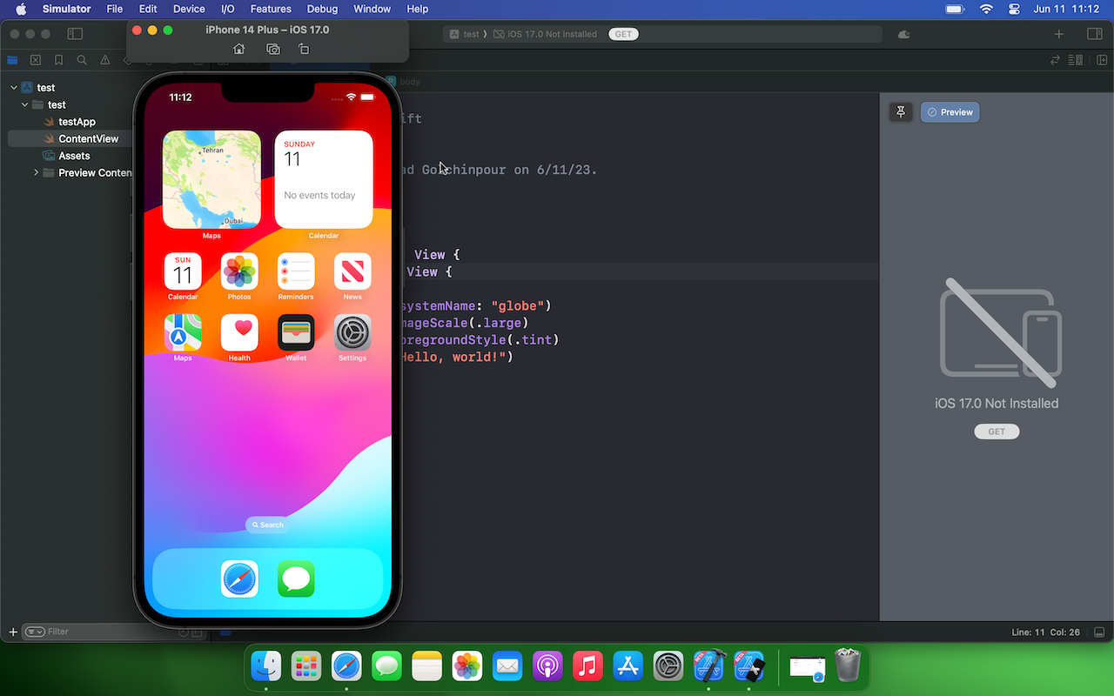The image size is (1114, 696).
Task: Collapse the test project in navigator
Action: pos(12,87)
